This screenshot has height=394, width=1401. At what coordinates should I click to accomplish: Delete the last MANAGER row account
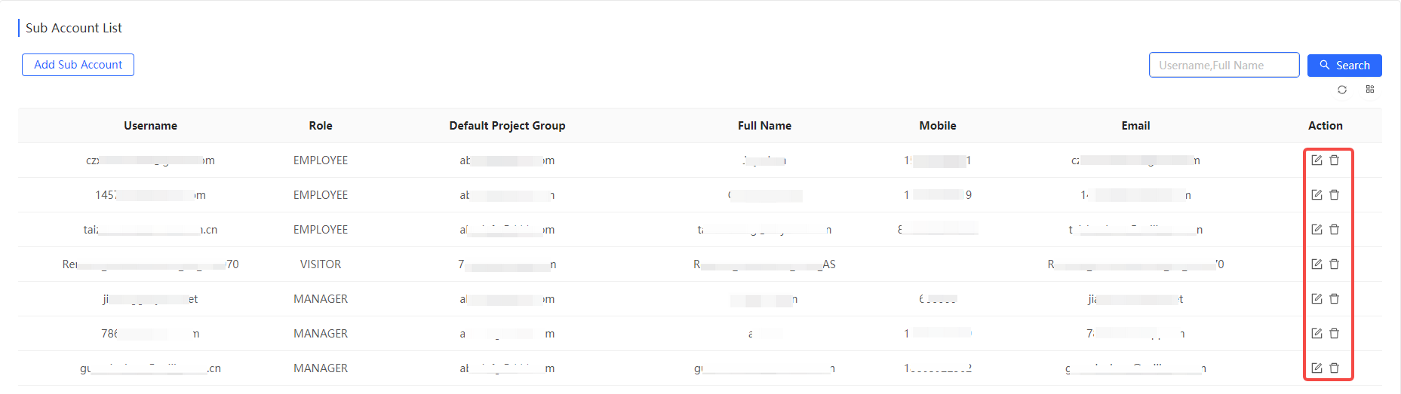point(1334,368)
